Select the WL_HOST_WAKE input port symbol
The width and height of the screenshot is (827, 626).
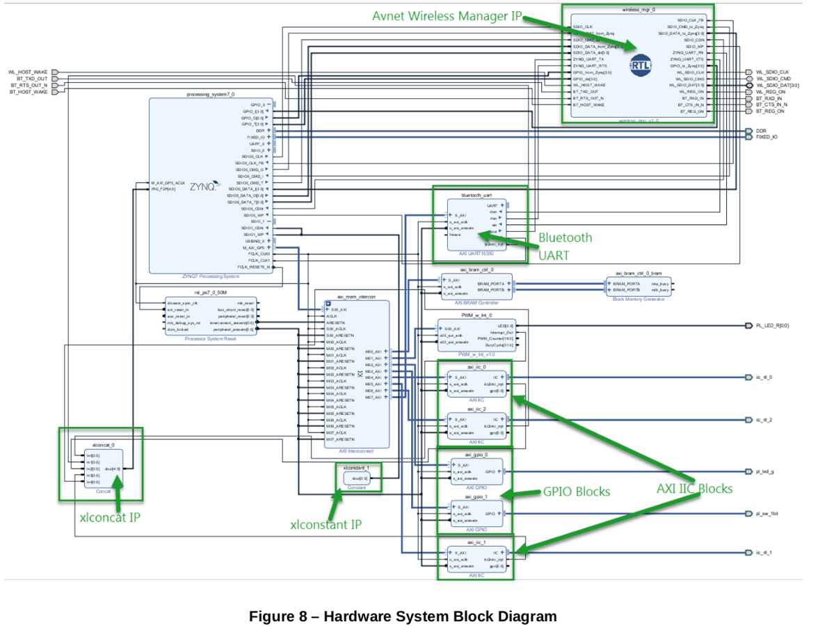point(55,72)
